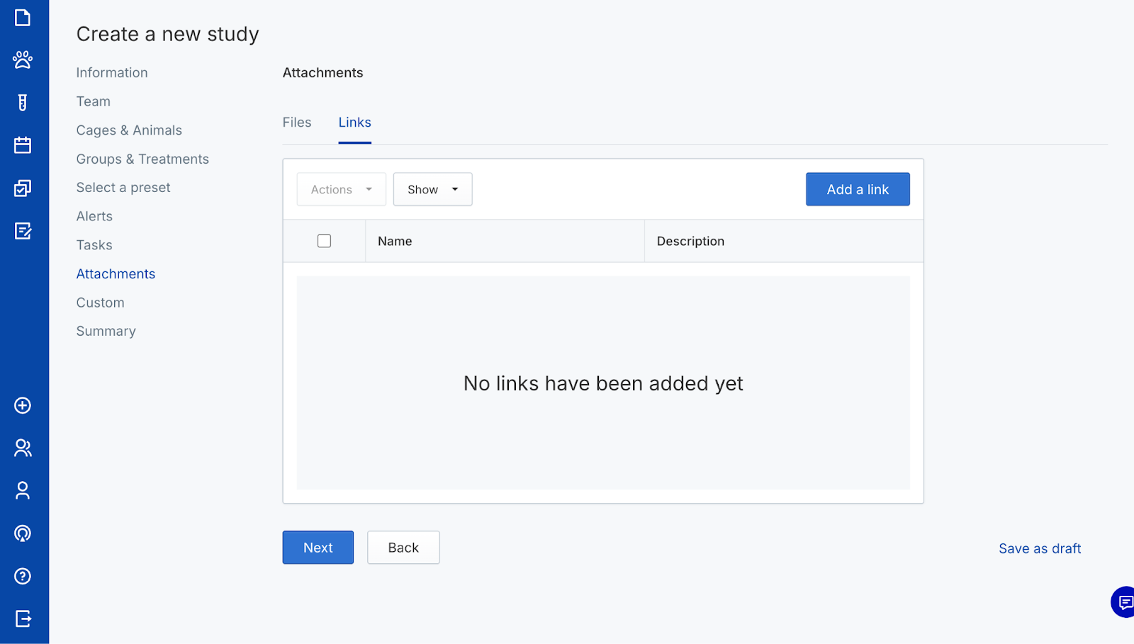Switch to the Files tab

[x=297, y=123]
